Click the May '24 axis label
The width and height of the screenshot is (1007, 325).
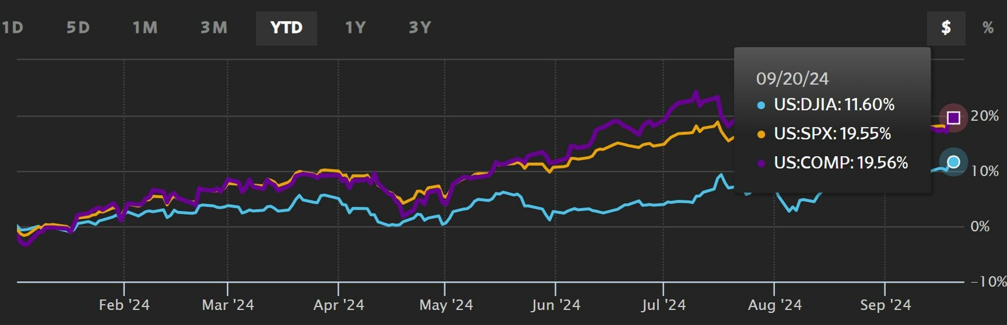click(x=446, y=305)
